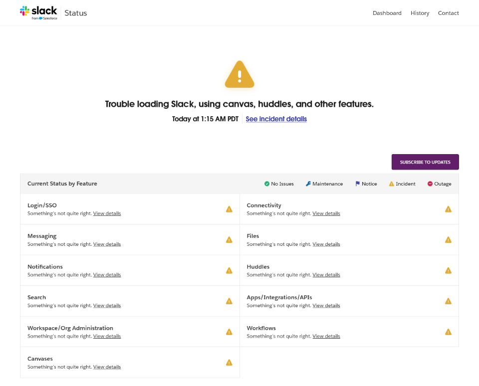Open View details under Files
This screenshot has width=479, height=386.
pos(326,244)
